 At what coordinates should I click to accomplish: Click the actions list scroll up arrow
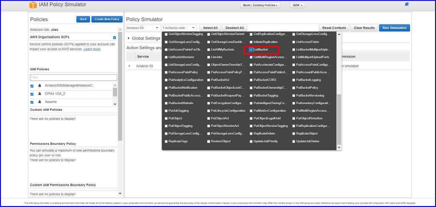pyautogui.click(x=339, y=34)
